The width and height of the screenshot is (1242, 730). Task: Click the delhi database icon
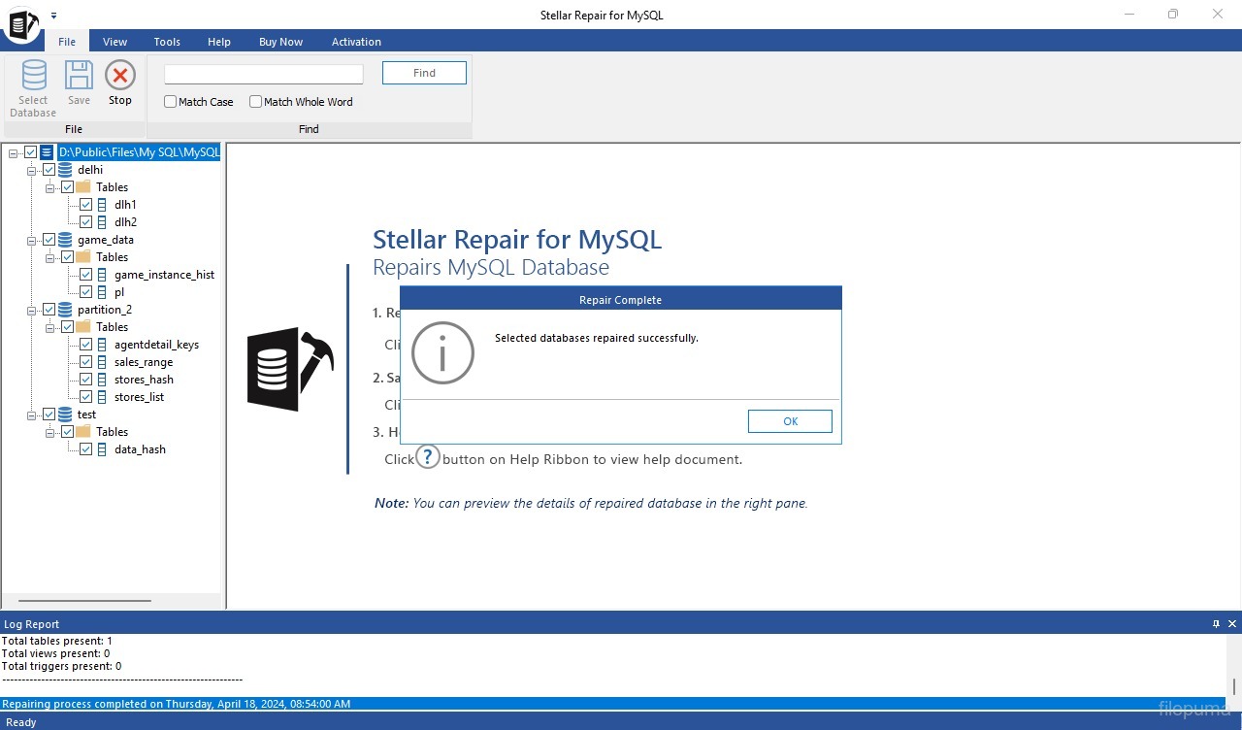tap(65, 170)
